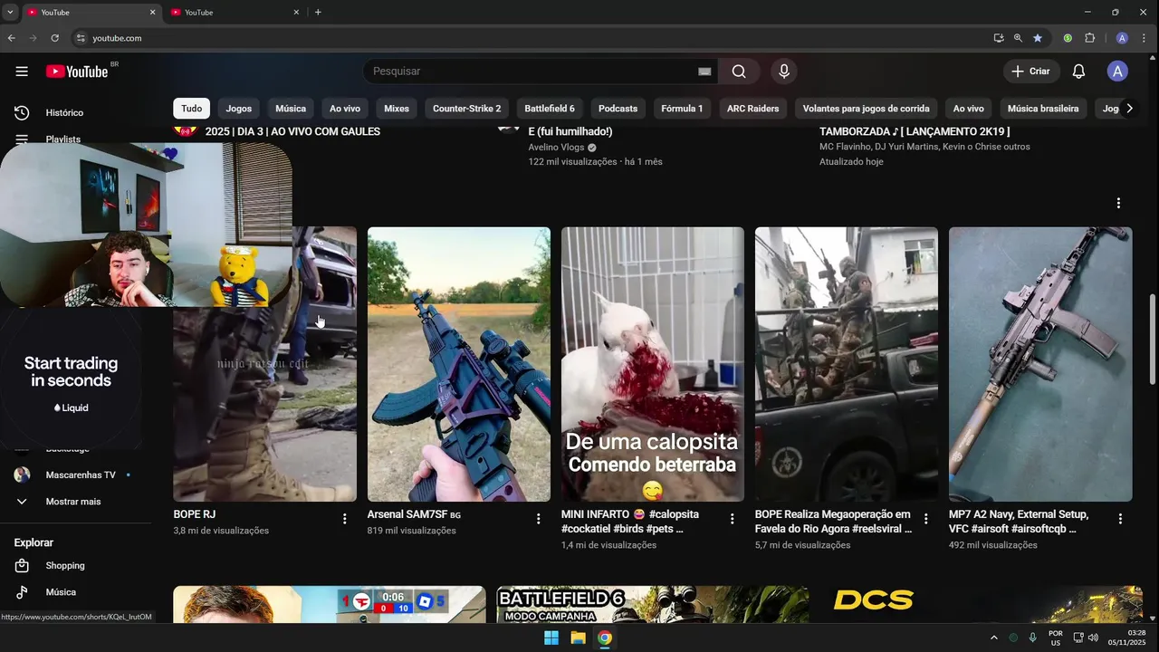
Task: Open a new Chrome tab
Action: click(x=318, y=13)
